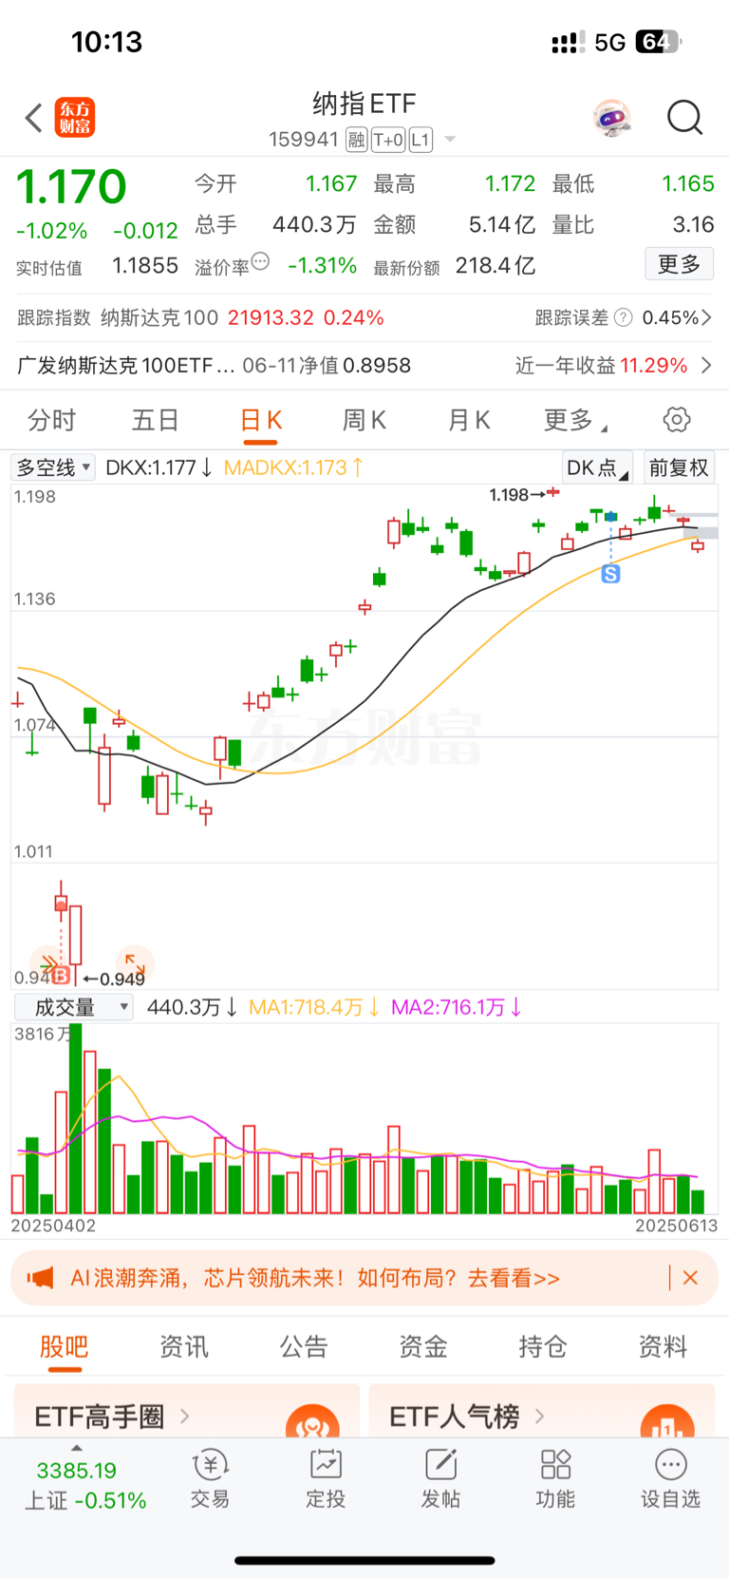Tap the fullscreen expand chart icon
The width and height of the screenshot is (729, 1579).
pyautogui.click(x=135, y=963)
